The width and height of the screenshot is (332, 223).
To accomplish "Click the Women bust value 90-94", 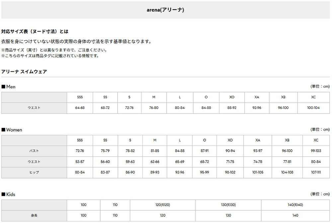I will pos(230,151).
